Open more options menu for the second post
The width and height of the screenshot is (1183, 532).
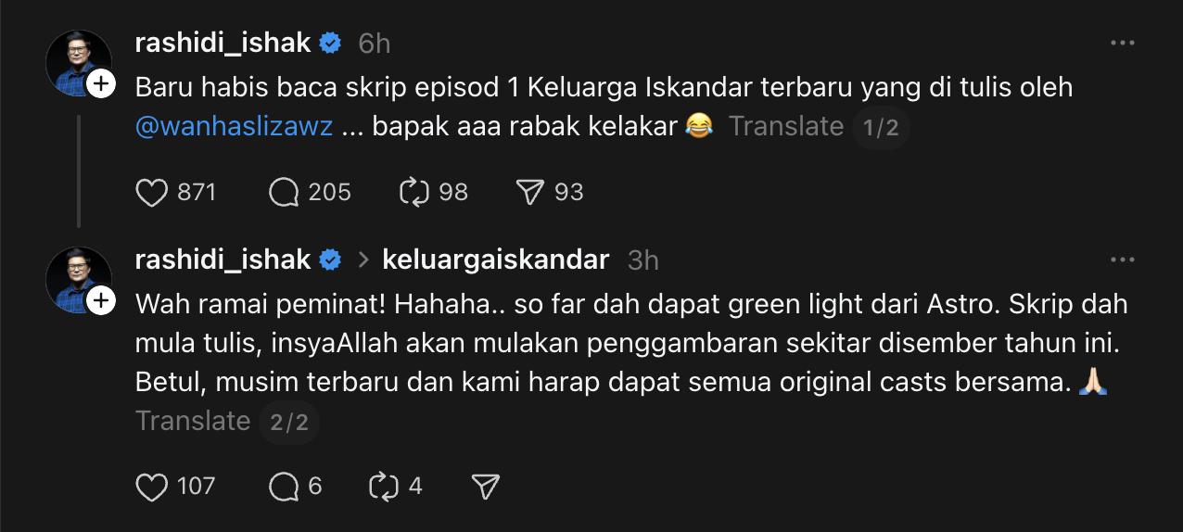pyautogui.click(x=1123, y=260)
